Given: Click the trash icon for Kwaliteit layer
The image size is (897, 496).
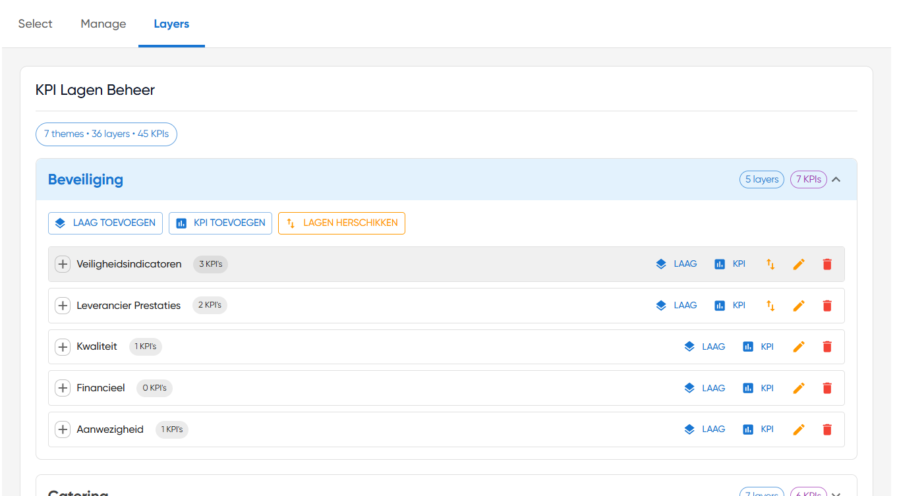Looking at the screenshot, I should pyautogui.click(x=827, y=346).
